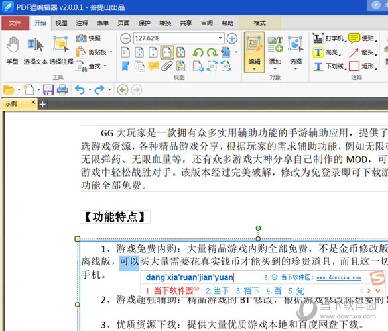The image size is (388, 331).
Task: Click the Edit (编辑) content button
Action: (x=255, y=52)
